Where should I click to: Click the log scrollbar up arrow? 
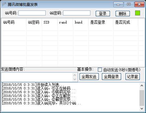(x=142, y=86)
